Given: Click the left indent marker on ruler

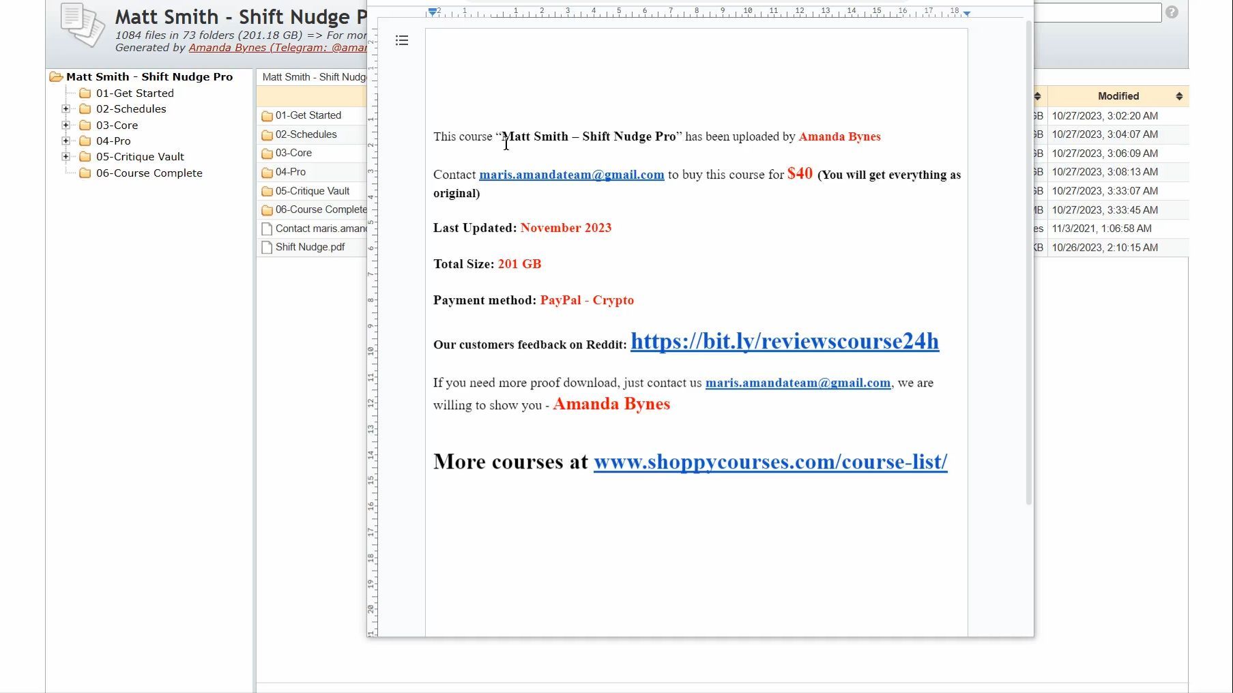Looking at the screenshot, I should [433, 12].
